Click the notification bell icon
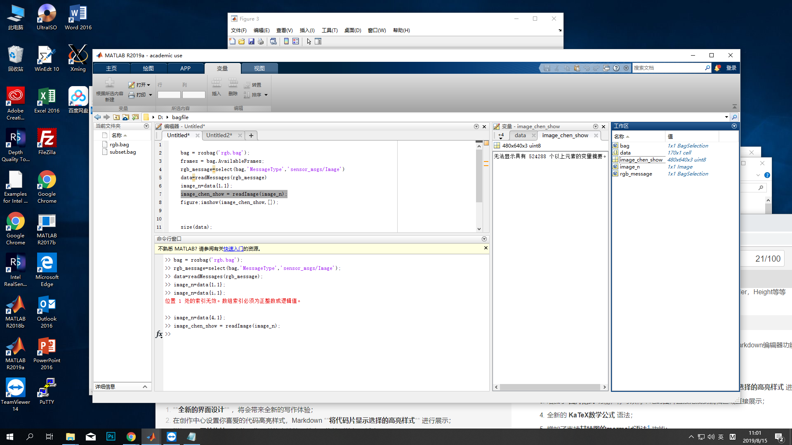Image resolution: width=792 pixels, height=445 pixels. (x=718, y=68)
